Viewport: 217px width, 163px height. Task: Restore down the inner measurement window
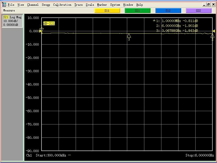(x=208, y=5)
